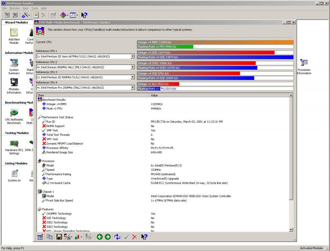Open the Modules menu
Screen dimensions: 330x251
15,8
